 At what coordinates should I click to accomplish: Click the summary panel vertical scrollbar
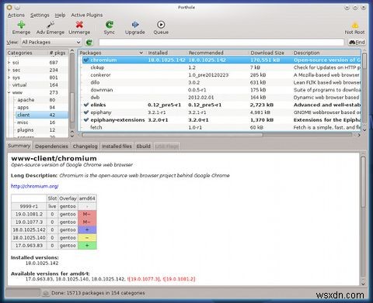(x=363, y=181)
